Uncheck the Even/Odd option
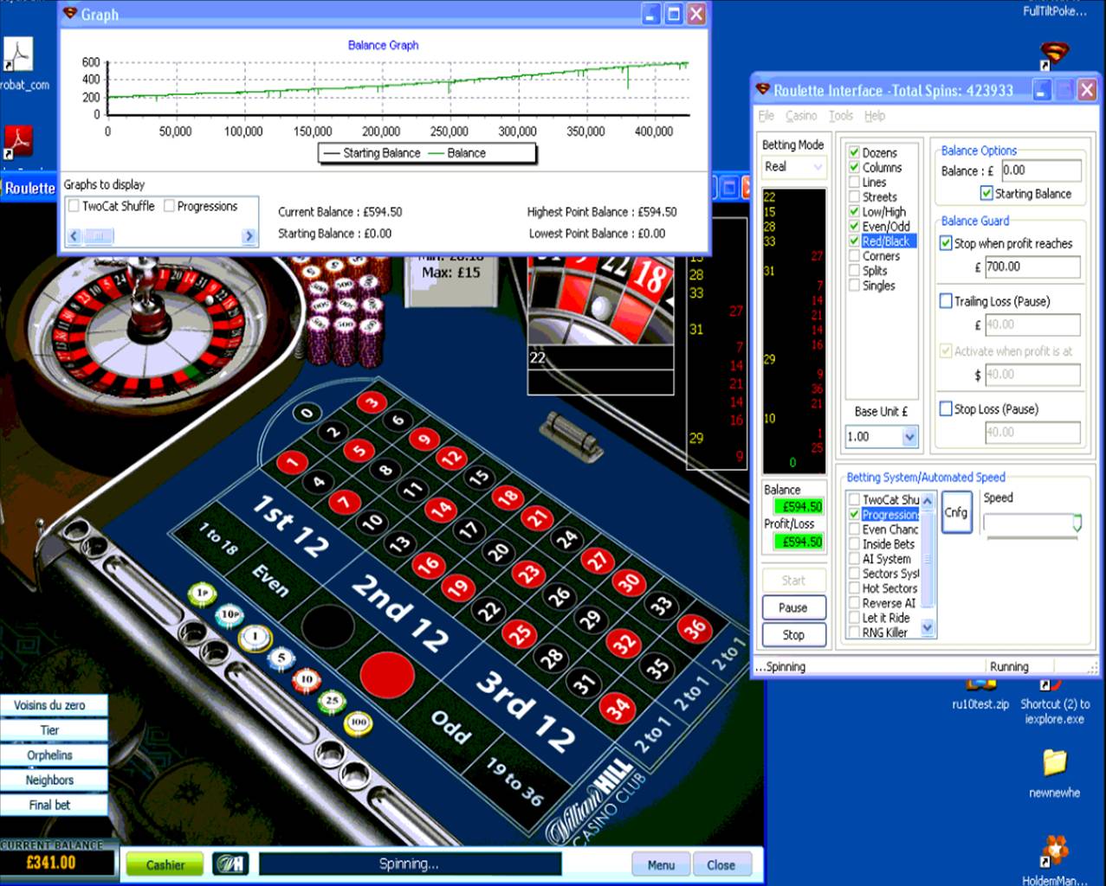Screen dimensions: 1106x886 click(x=854, y=226)
